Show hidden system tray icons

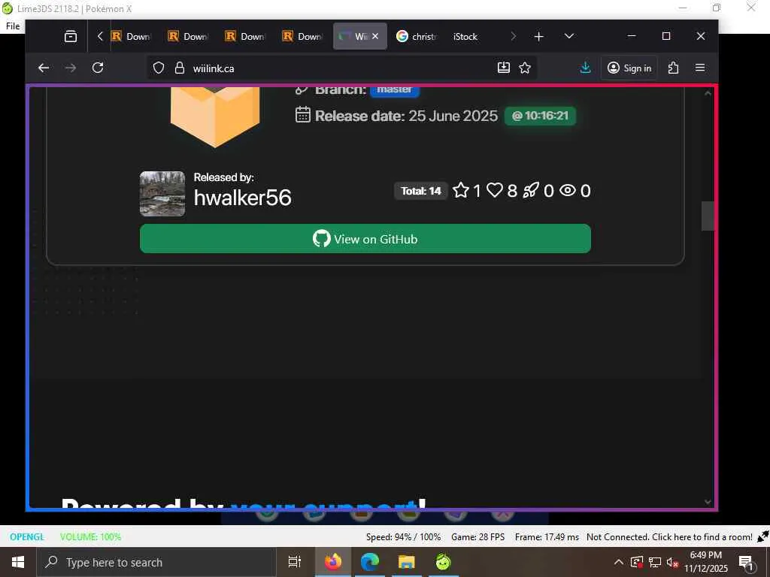pos(619,562)
